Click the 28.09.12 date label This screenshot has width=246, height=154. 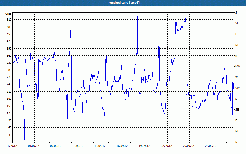pos(211,146)
